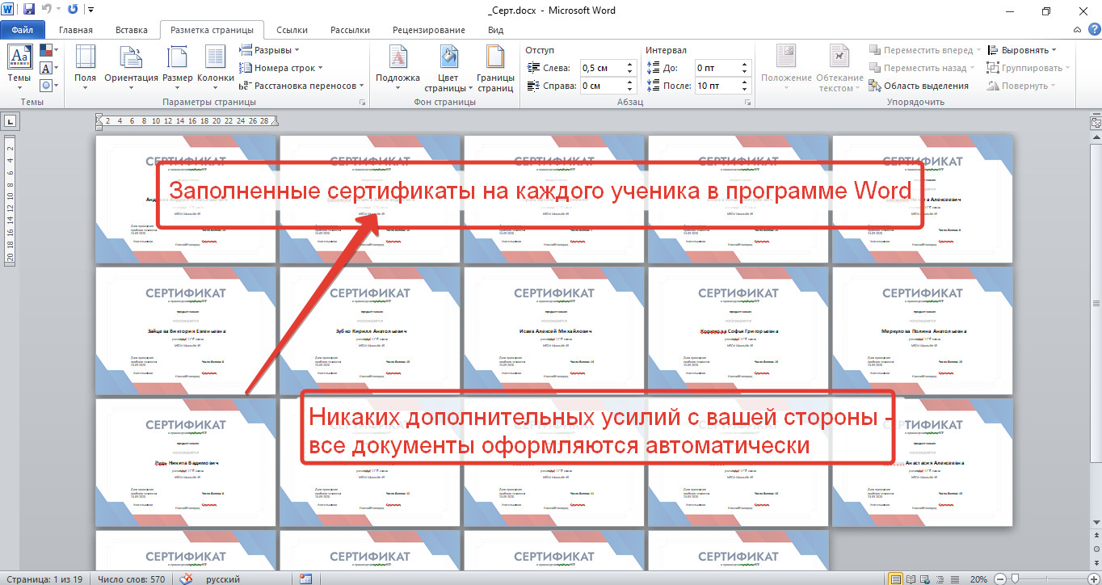
Task: Click the Область выделения button
Action: click(x=919, y=86)
